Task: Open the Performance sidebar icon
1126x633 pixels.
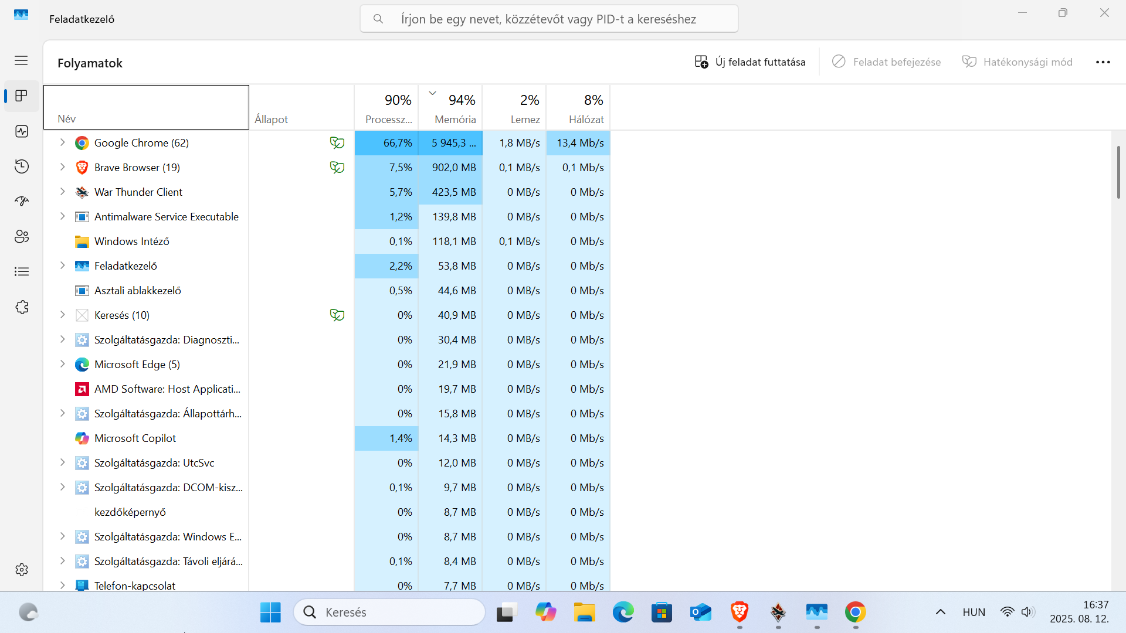Action: pos(22,131)
